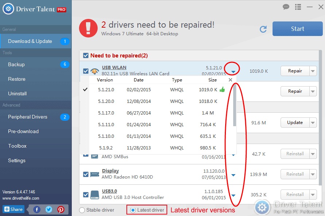Click the USB WLAN device icon

click(94, 71)
